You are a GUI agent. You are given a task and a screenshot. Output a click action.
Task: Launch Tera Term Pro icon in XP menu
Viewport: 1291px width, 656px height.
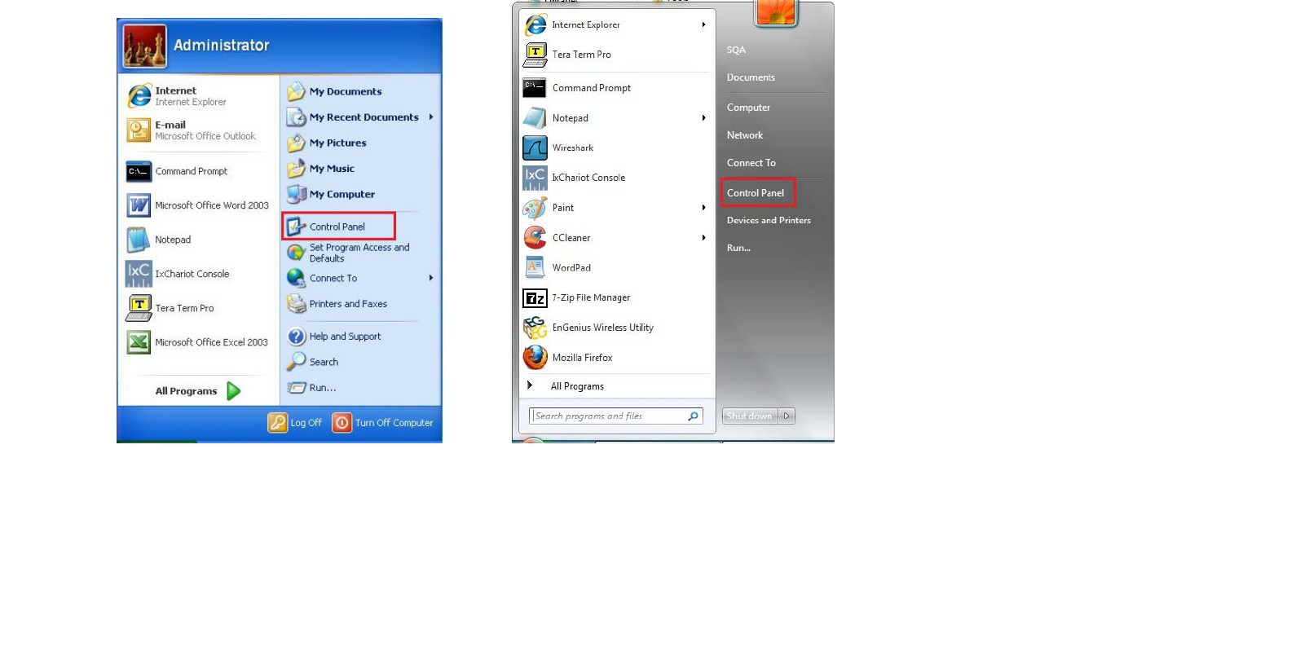click(x=139, y=308)
